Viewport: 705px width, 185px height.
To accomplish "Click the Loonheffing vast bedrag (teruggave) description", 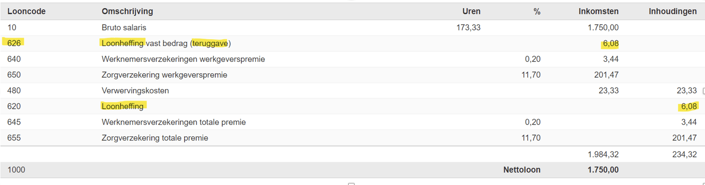I will pyautogui.click(x=166, y=43).
